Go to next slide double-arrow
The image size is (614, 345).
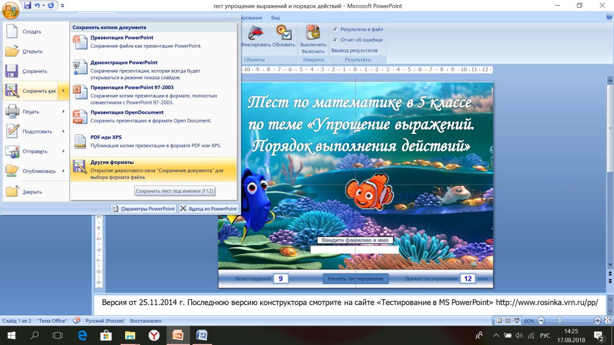[x=610, y=281]
